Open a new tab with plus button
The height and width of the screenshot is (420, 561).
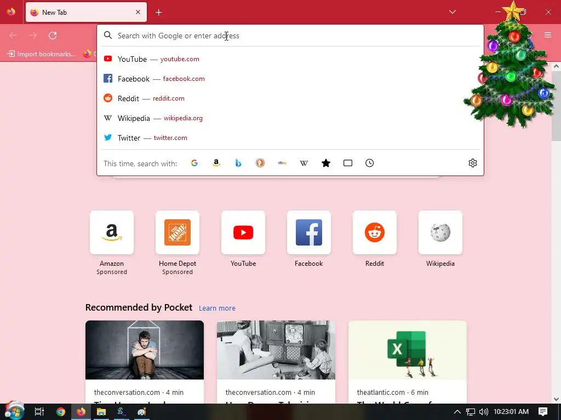(159, 13)
